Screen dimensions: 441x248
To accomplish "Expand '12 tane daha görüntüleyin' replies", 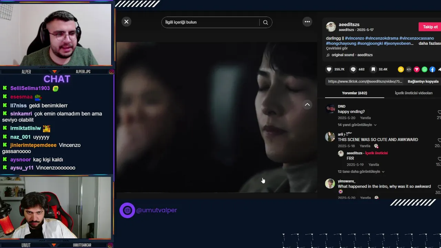I will pos(361,172).
